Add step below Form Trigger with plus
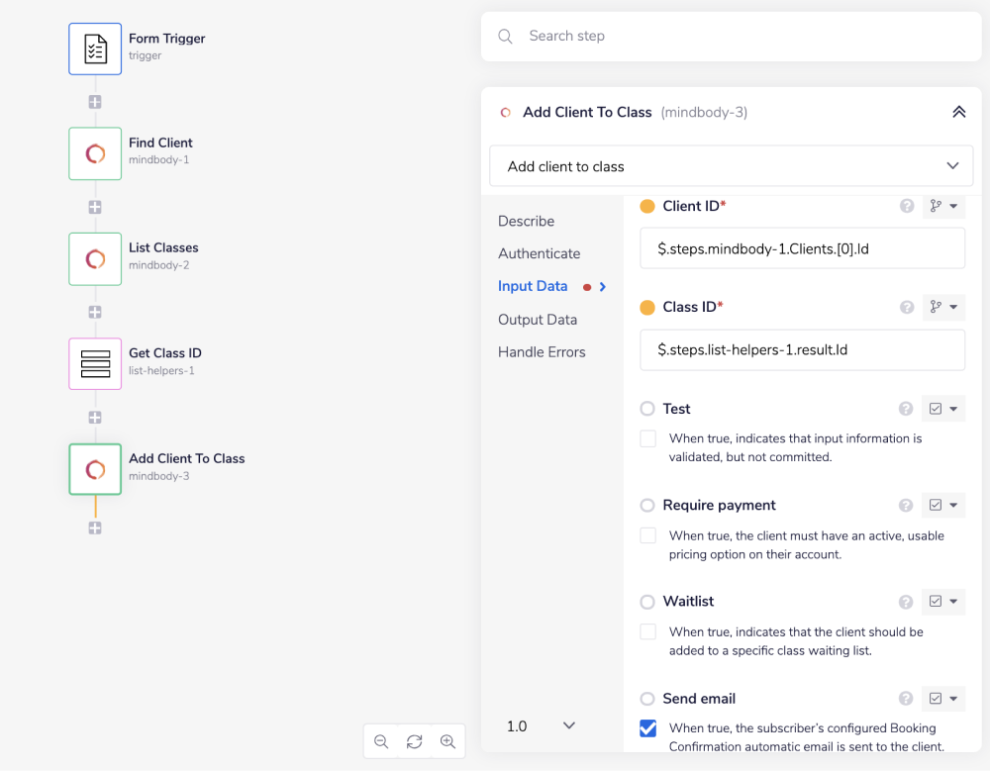This screenshot has width=990, height=771. point(95,102)
